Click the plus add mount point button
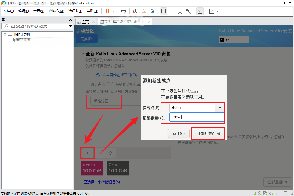The width and height of the screenshot is (294, 196). [88, 153]
